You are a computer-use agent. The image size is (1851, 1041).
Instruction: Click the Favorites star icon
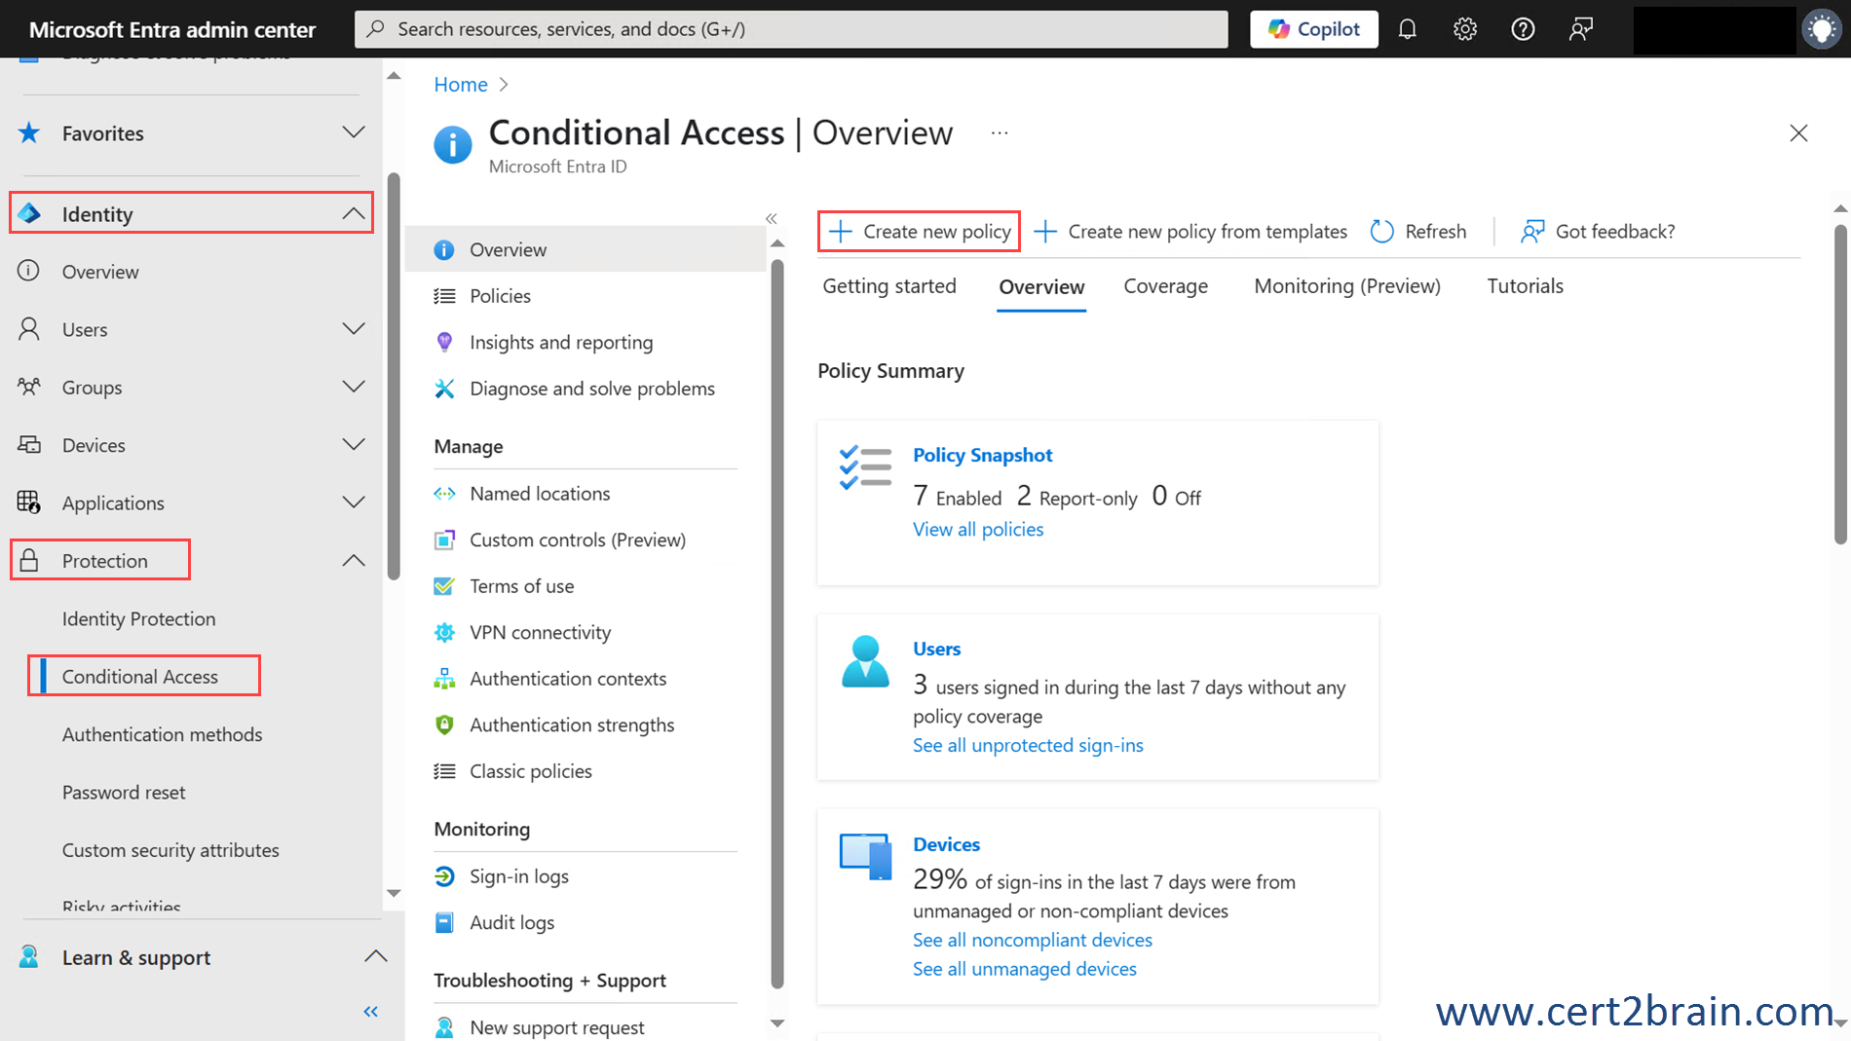[29, 132]
